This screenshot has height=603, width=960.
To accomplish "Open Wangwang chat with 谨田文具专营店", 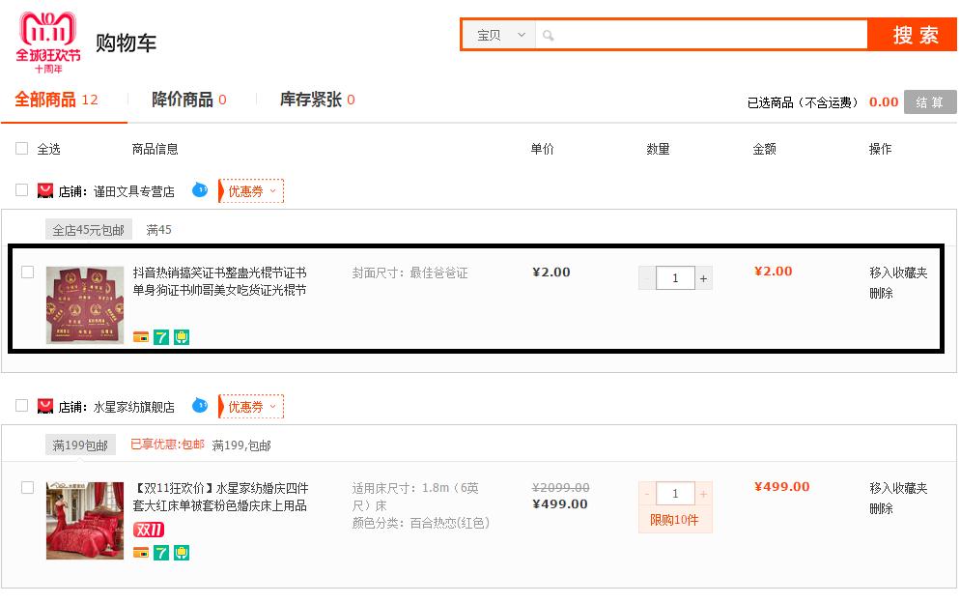I will pyautogui.click(x=199, y=190).
